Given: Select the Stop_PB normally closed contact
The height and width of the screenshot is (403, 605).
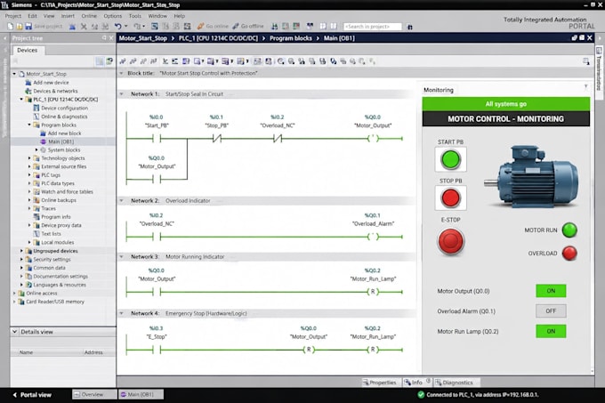Looking at the screenshot, I should coord(217,138).
